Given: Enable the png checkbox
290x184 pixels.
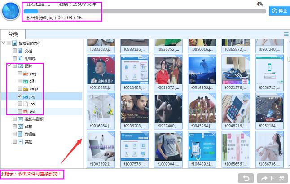Looking at the screenshot, I should click(20, 74).
